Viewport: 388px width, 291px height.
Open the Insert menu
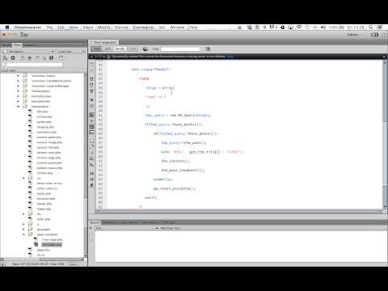tap(88, 27)
